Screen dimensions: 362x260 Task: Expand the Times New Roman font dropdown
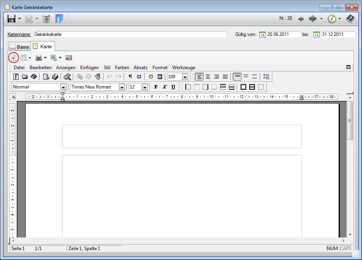[x=122, y=87]
